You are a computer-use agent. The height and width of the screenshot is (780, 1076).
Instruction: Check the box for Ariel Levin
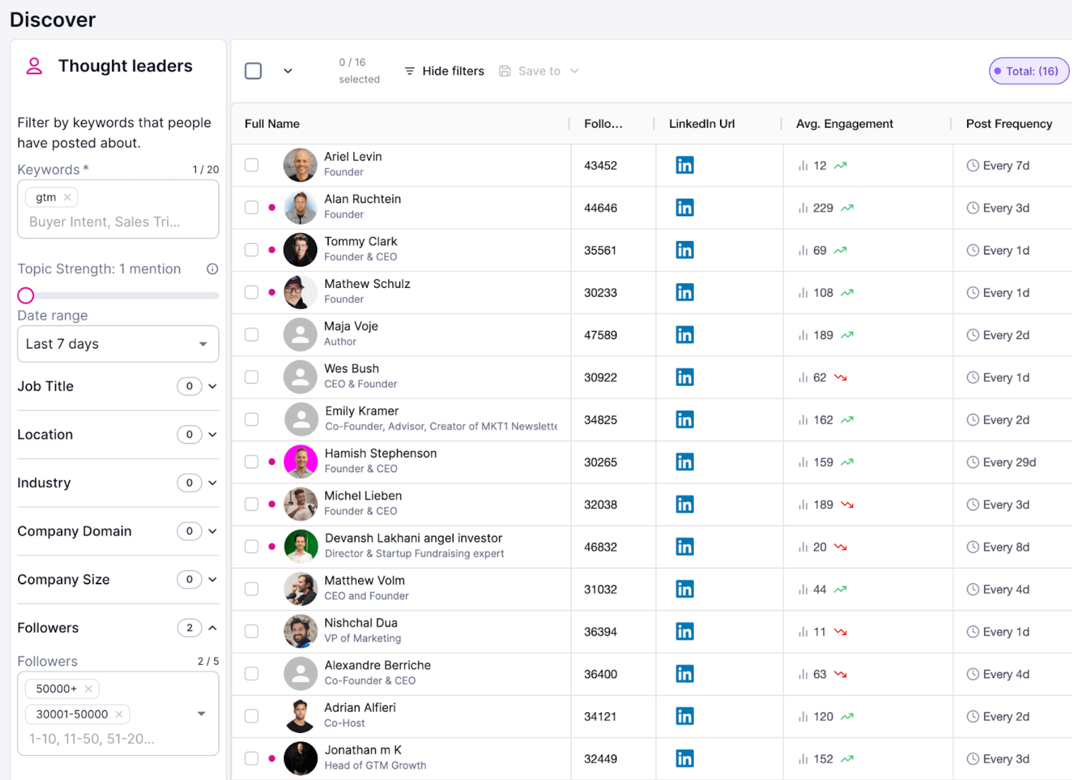251,165
